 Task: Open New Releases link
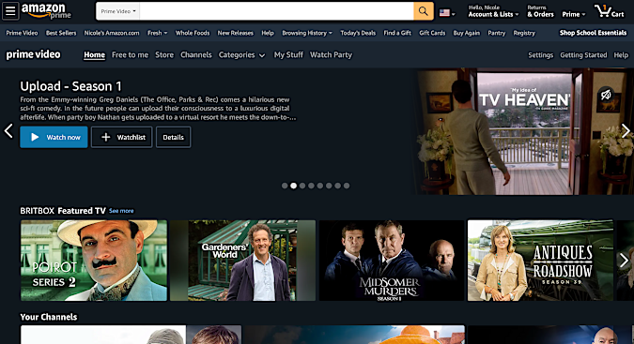click(x=236, y=33)
